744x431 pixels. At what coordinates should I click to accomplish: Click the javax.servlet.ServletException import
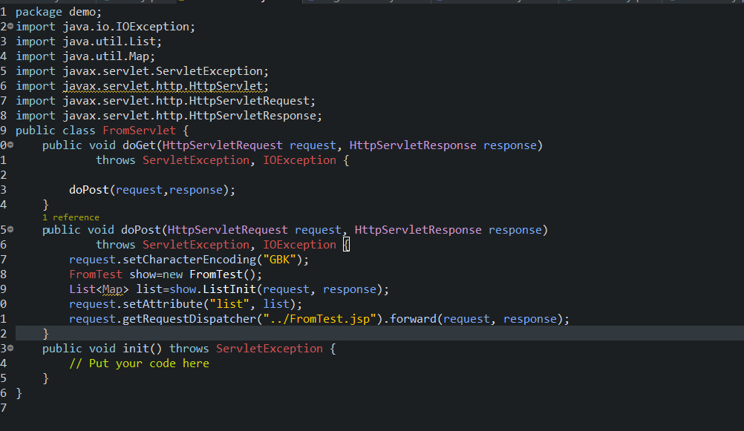(x=166, y=71)
